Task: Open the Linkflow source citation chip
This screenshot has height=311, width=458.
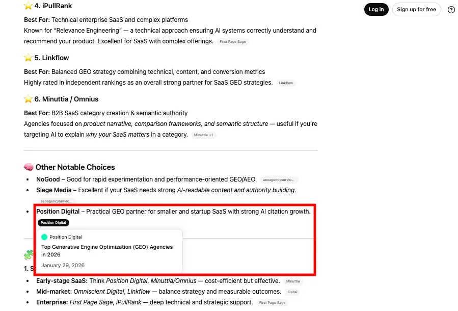Action: pos(286,83)
